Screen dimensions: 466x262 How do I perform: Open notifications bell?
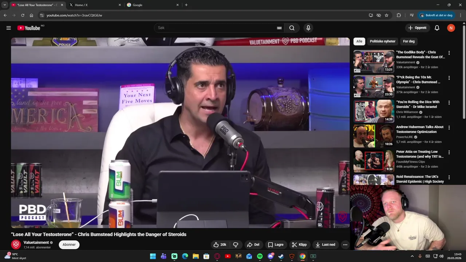[x=437, y=28]
